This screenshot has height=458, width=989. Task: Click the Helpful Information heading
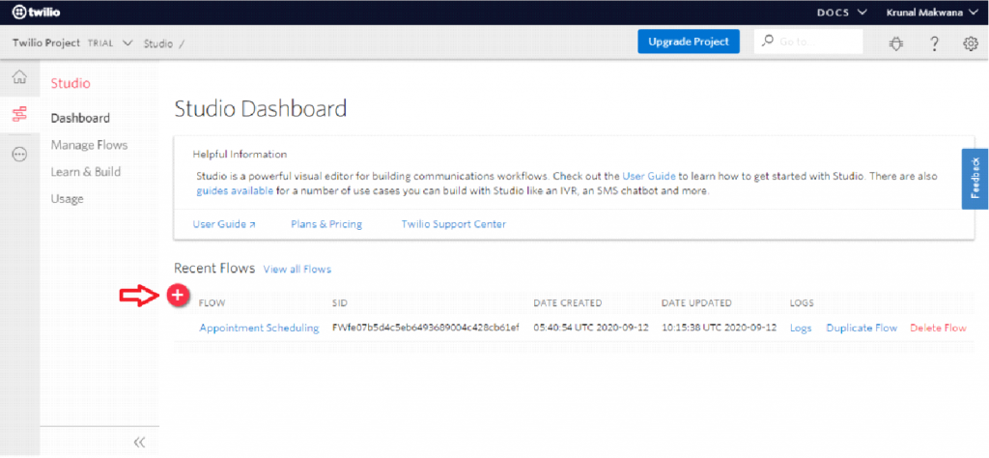[240, 154]
